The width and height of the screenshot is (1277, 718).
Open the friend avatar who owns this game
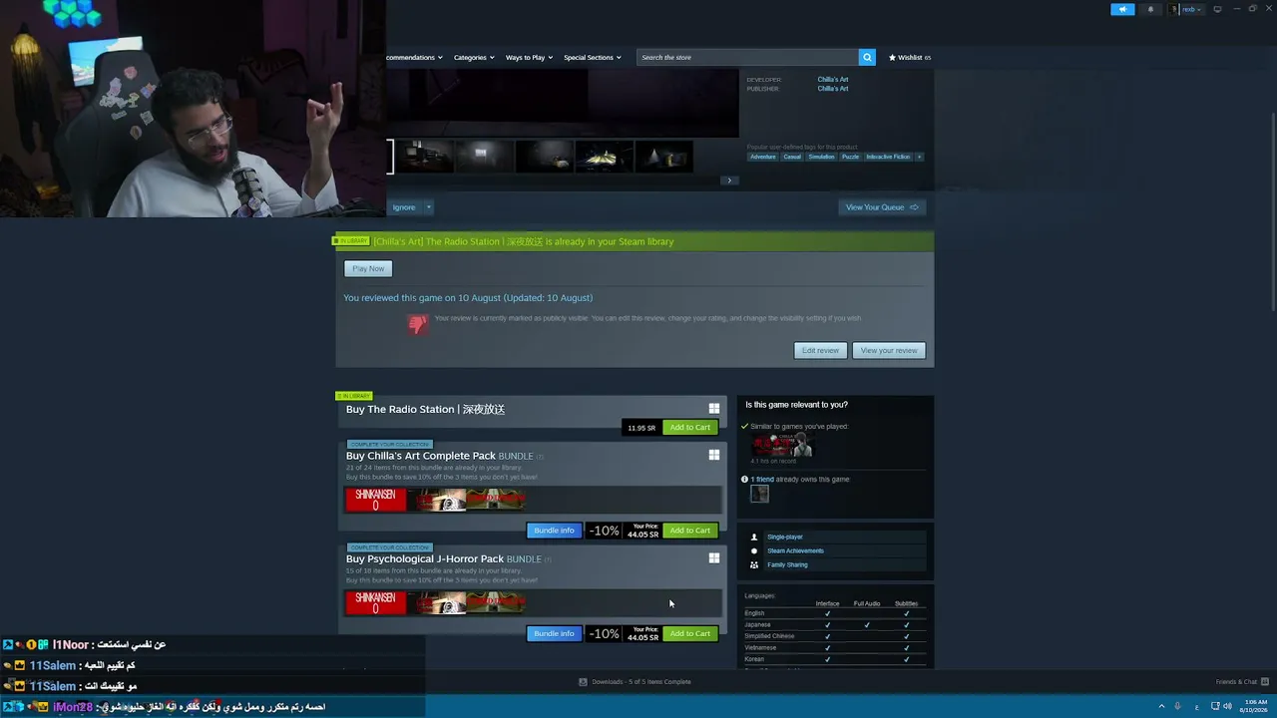pyautogui.click(x=760, y=494)
